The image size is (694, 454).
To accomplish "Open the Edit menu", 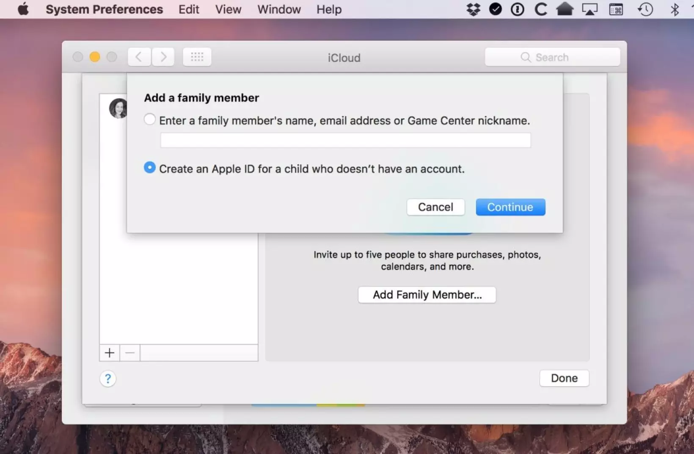I will coord(189,9).
